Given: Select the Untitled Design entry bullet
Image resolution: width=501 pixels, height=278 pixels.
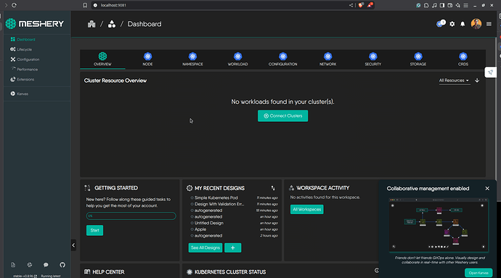Looking at the screenshot, I should (192, 223).
